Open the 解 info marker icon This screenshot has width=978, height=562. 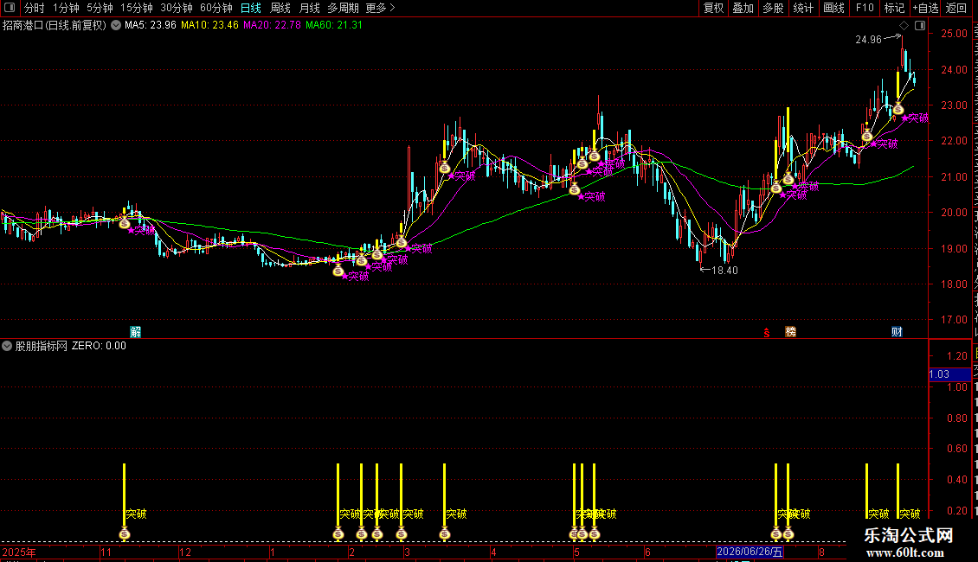(x=135, y=331)
